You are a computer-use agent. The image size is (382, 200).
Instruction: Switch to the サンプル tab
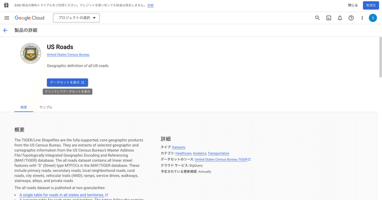tap(46, 107)
